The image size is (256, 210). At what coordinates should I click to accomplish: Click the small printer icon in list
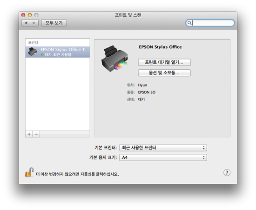pyautogui.click(x=33, y=52)
